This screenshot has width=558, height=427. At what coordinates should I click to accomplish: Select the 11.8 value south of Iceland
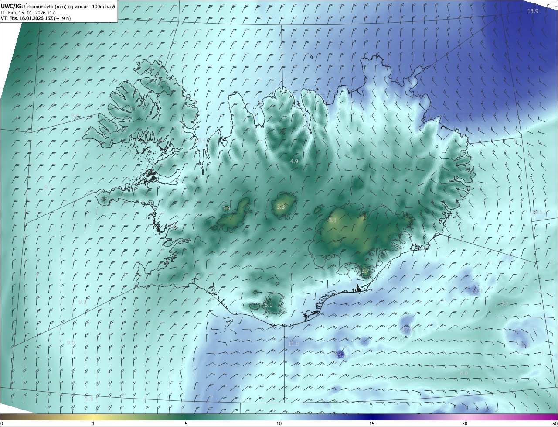[x=294, y=344]
